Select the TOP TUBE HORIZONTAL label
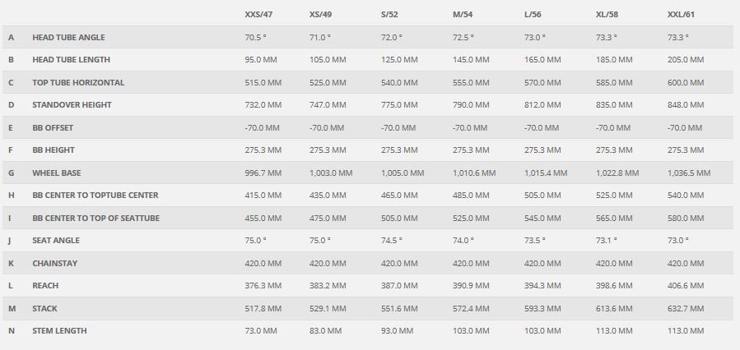The image size is (740, 350). click(78, 83)
